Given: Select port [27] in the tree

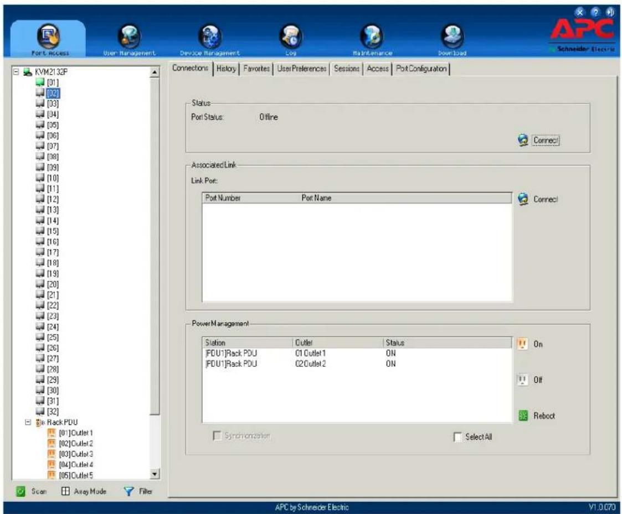Looking at the screenshot, I should pos(53,359).
